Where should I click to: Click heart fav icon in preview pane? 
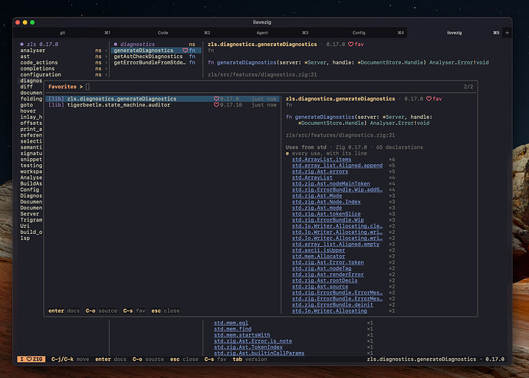429,99
